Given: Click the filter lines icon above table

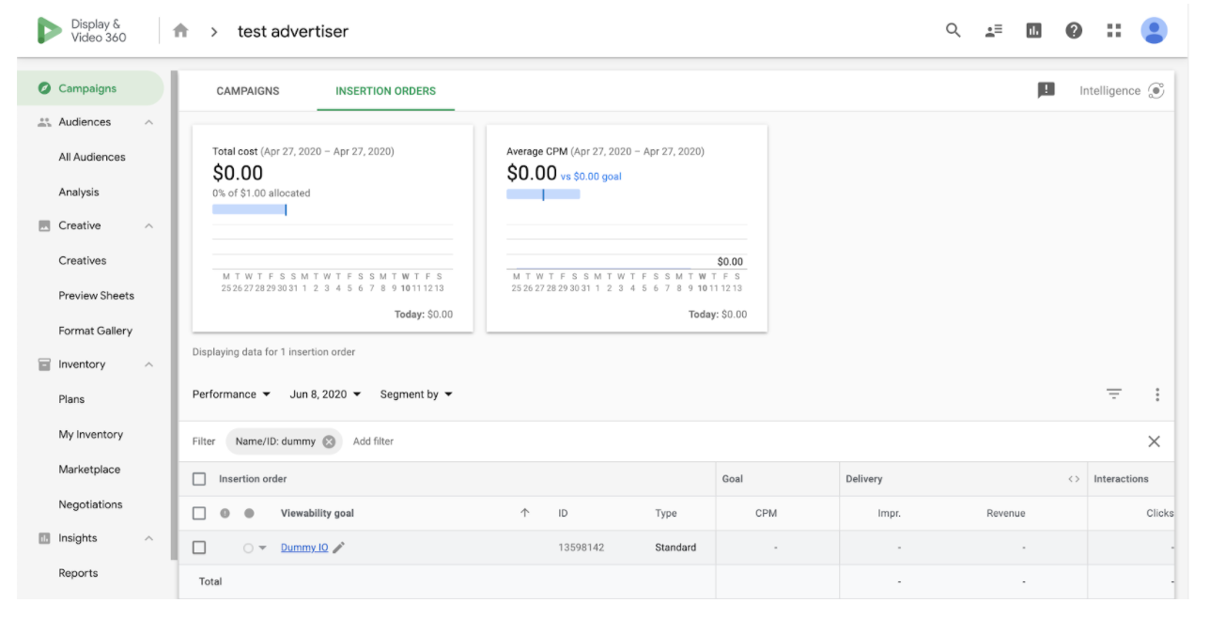Looking at the screenshot, I should click(x=1113, y=394).
